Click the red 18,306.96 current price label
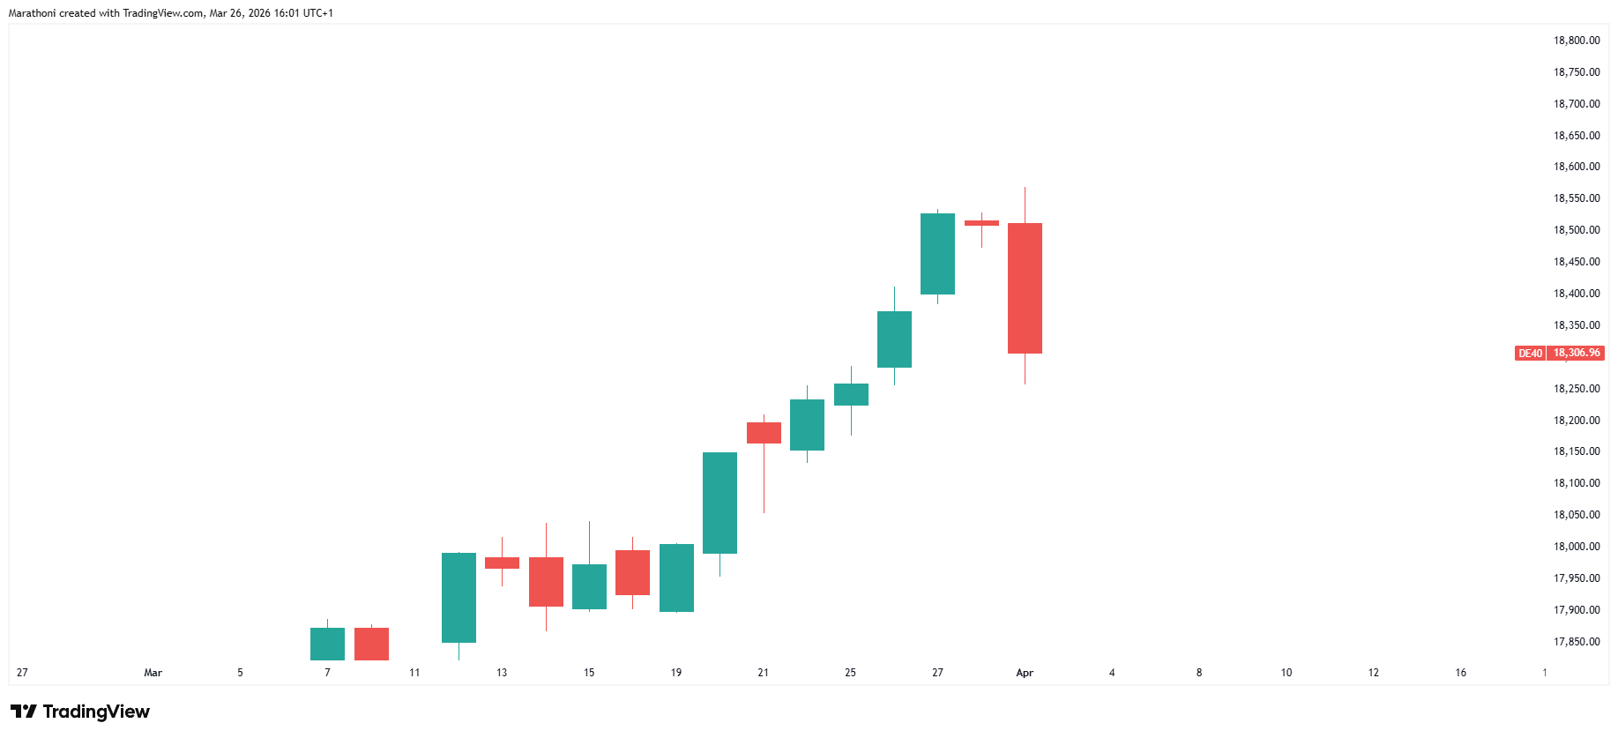Image resolution: width=1618 pixels, height=738 pixels. pyautogui.click(x=1576, y=353)
